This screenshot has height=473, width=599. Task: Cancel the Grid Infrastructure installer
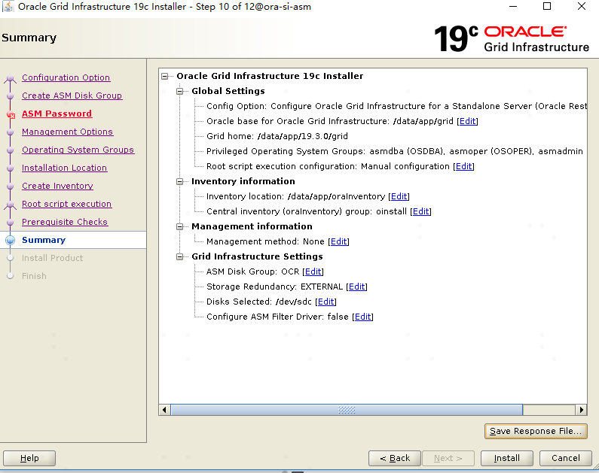pos(565,458)
